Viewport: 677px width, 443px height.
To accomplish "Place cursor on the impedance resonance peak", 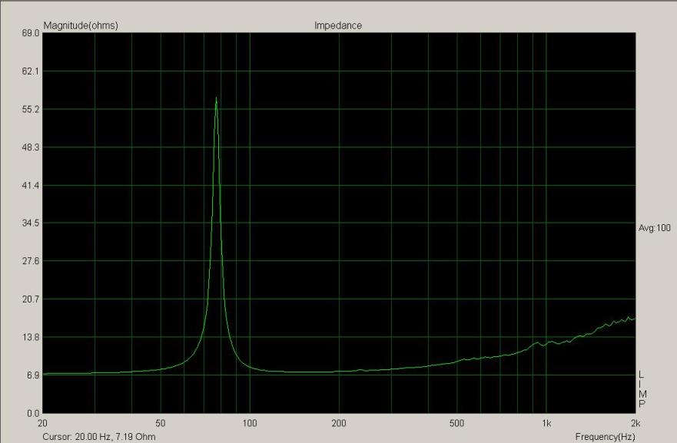I will (216, 98).
